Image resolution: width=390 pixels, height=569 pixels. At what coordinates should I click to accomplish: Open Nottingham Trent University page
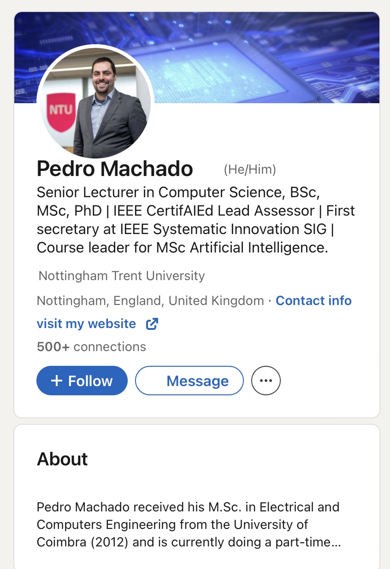[x=122, y=276]
